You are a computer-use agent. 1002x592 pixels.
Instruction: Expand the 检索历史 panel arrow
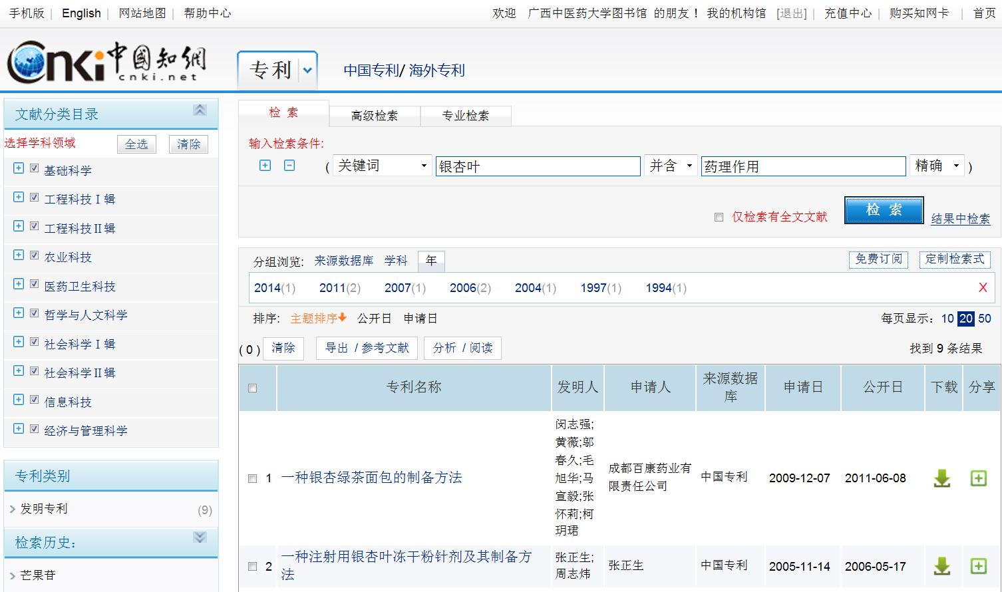click(x=200, y=537)
